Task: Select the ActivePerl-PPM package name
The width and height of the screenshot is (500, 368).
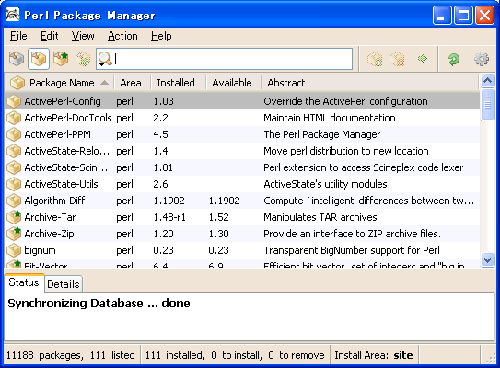Action: click(57, 134)
